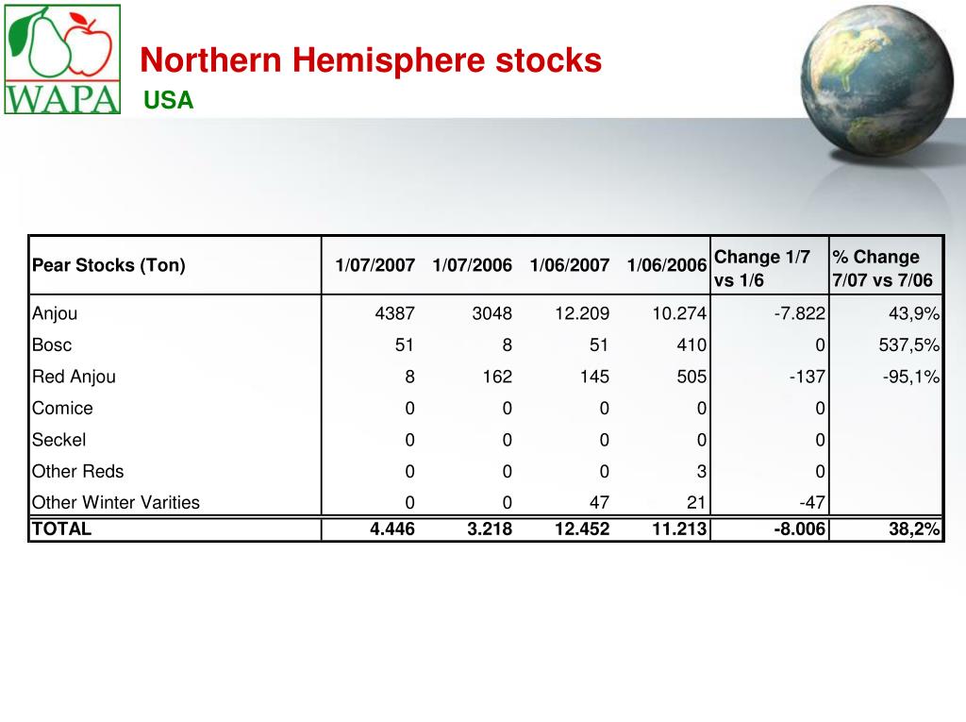Click the '1/07/2006' column header
Viewport: 966px width, 722px height.
(x=472, y=265)
